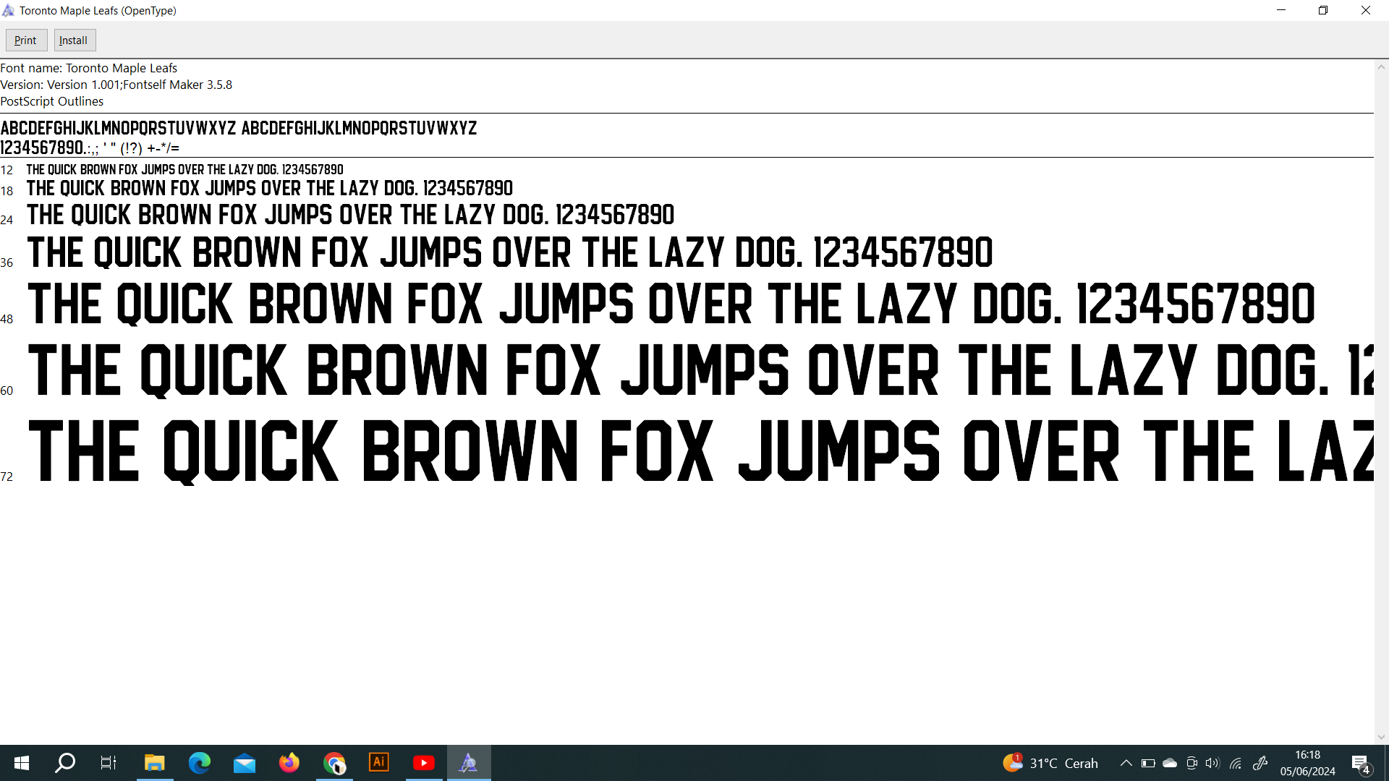Open the volume control icon
Screen dimensions: 1389x781
click(x=1212, y=763)
